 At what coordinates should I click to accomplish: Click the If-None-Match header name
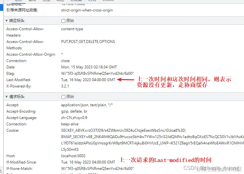click(19, 169)
